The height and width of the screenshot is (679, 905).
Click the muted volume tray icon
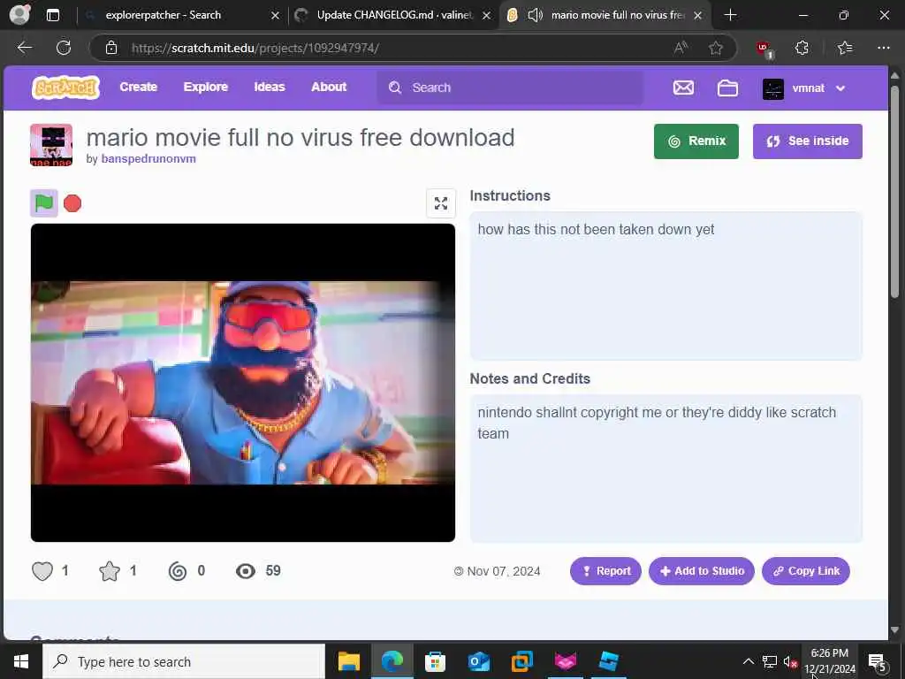[790, 661]
